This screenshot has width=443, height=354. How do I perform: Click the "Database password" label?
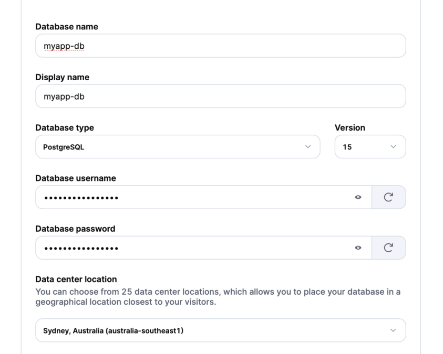point(75,229)
